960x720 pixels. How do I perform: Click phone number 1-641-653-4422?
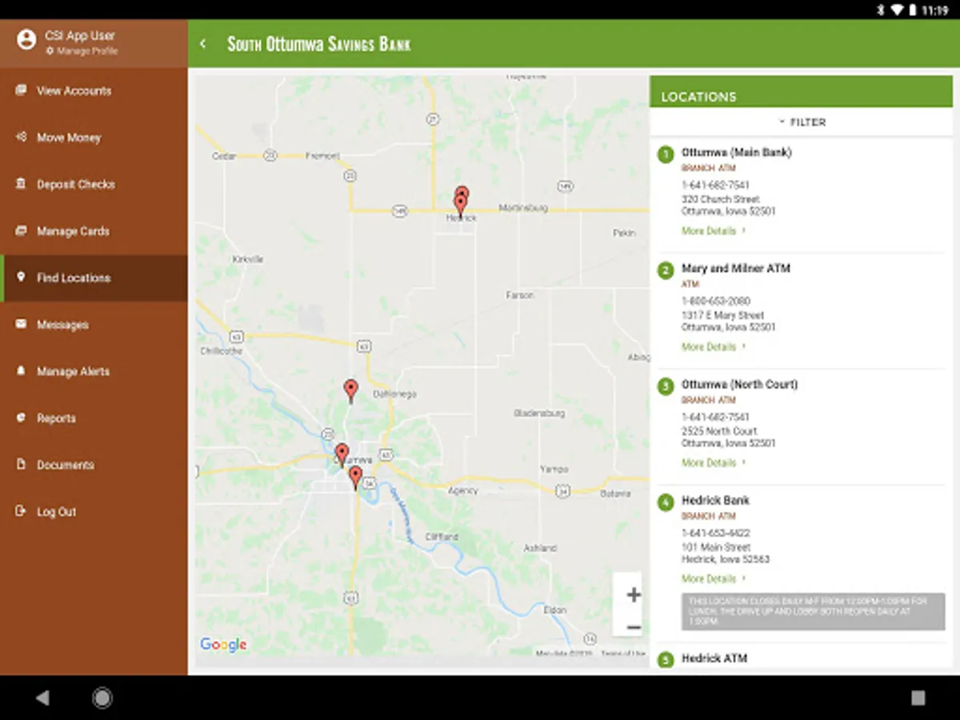click(715, 534)
